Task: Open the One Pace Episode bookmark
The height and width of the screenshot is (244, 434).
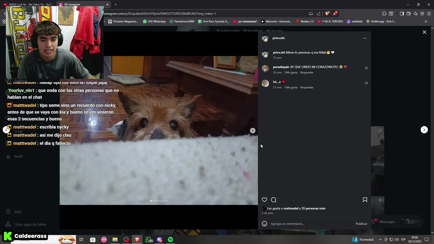Action: pyautogui.click(x=213, y=21)
